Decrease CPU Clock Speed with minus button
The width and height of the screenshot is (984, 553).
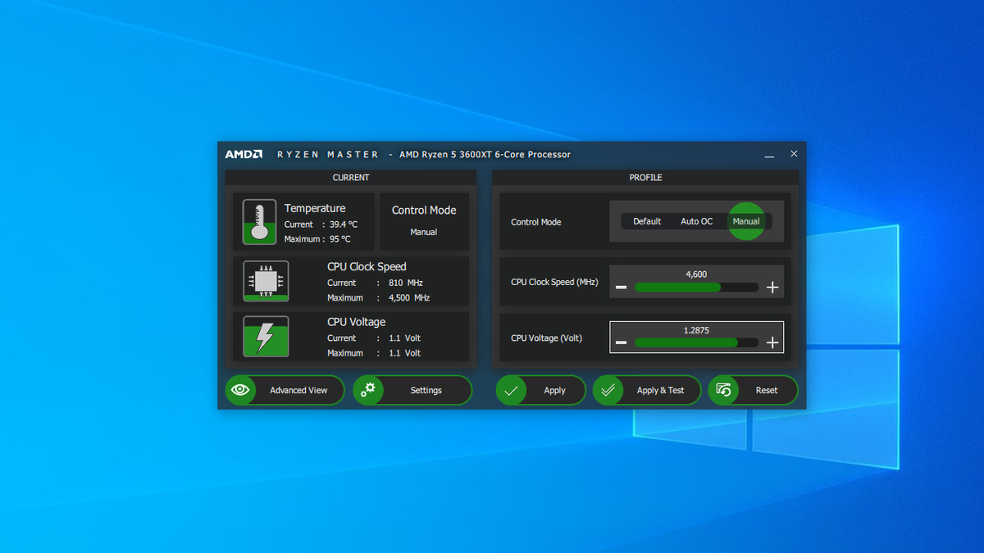point(622,288)
